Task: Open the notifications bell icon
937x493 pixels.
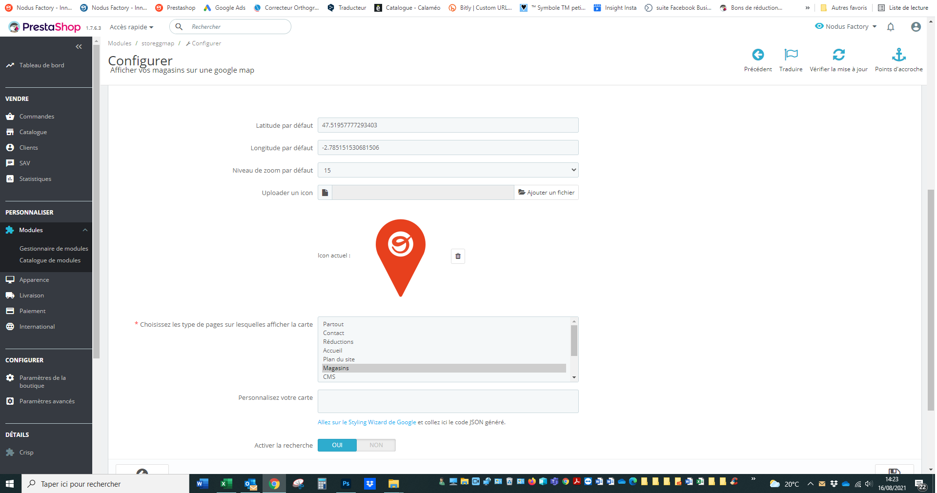Action: 891,27
